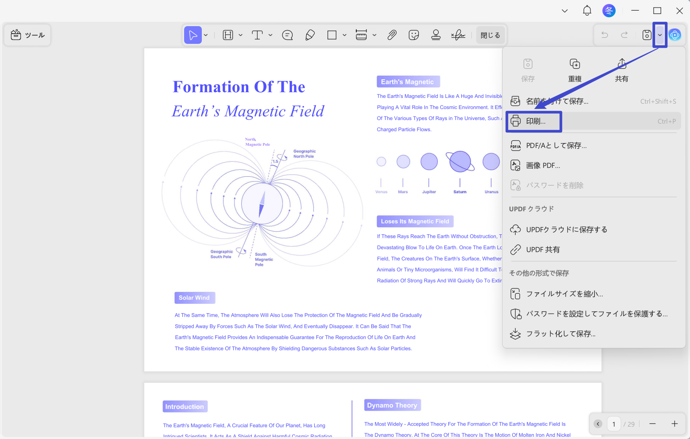Viewport: 690px width, 439px height.
Task: Expand the measurement tool dropdown arrow
Action: coord(374,35)
